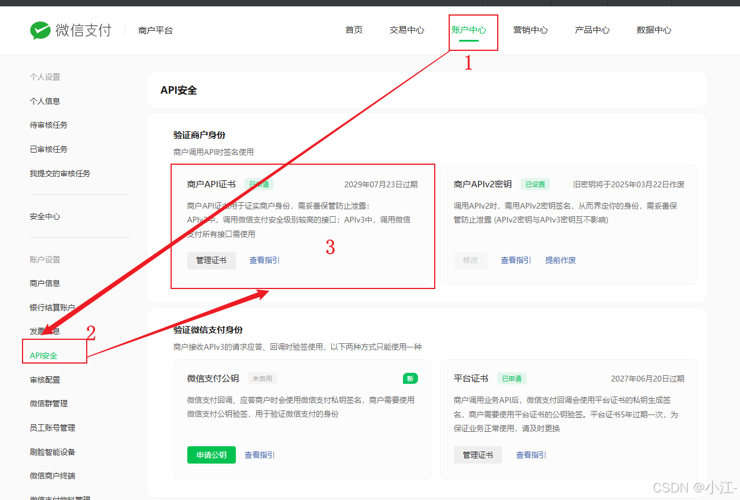Select 待审核任务 in the sidebar
The image size is (740, 500).
[49, 125]
